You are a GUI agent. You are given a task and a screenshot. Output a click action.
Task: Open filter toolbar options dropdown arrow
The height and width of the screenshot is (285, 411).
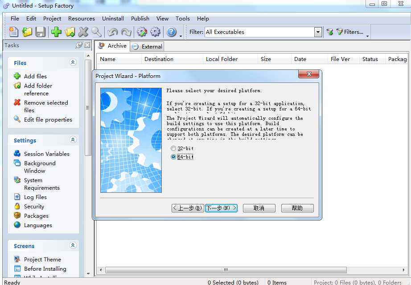point(367,36)
